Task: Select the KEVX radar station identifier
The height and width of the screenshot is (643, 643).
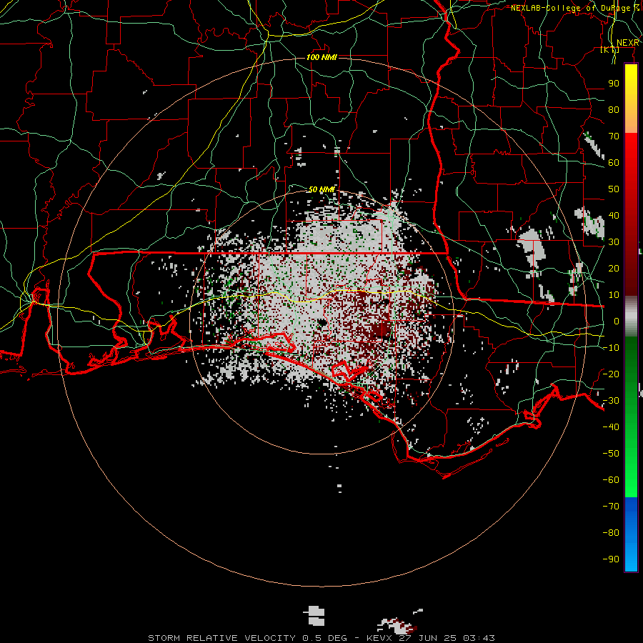Action: coord(379,638)
